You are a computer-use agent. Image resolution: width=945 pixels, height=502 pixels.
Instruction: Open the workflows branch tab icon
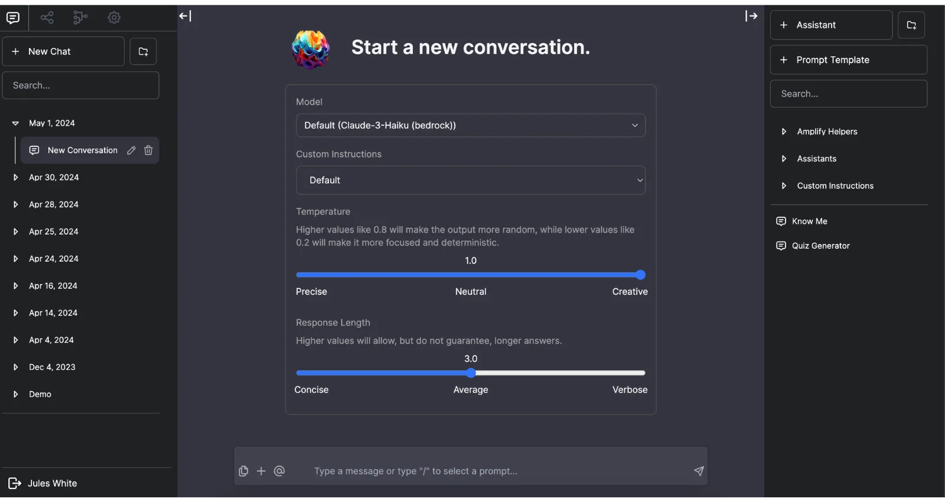click(80, 18)
